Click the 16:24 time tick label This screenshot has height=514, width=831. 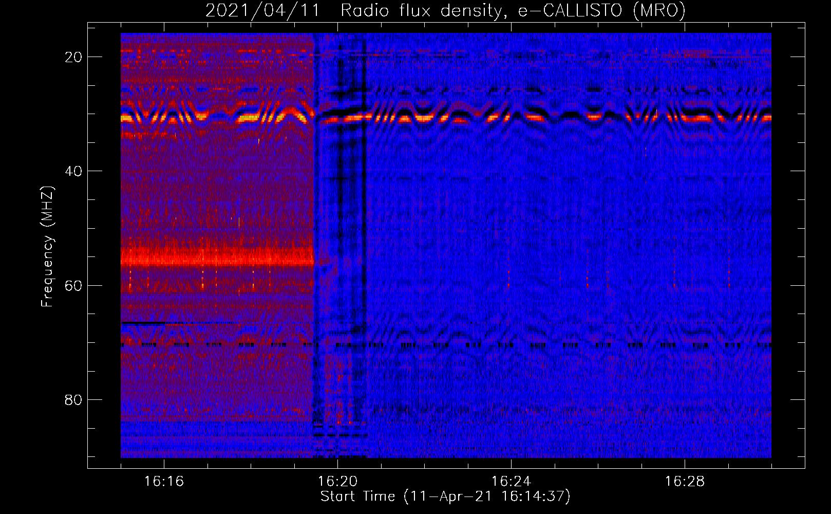(511, 481)
